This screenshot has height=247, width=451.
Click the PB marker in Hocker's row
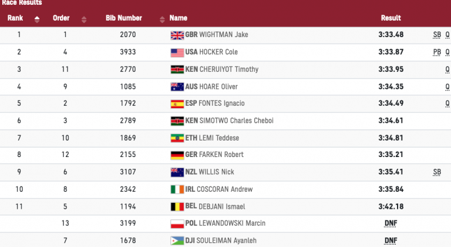436,52
